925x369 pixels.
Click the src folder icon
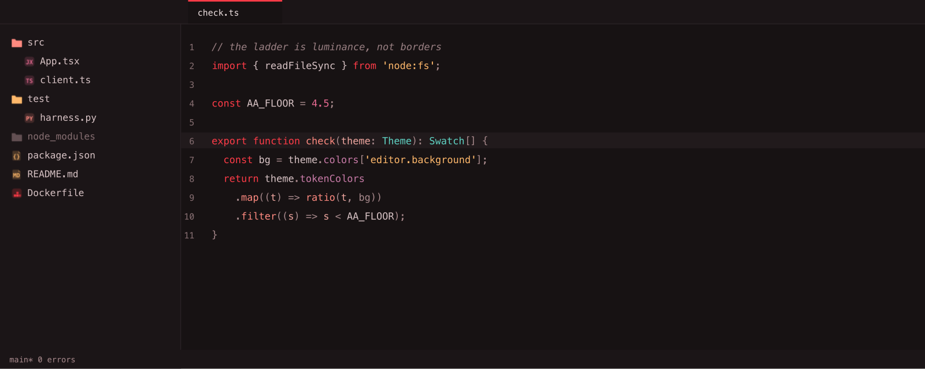click(17, 43)
